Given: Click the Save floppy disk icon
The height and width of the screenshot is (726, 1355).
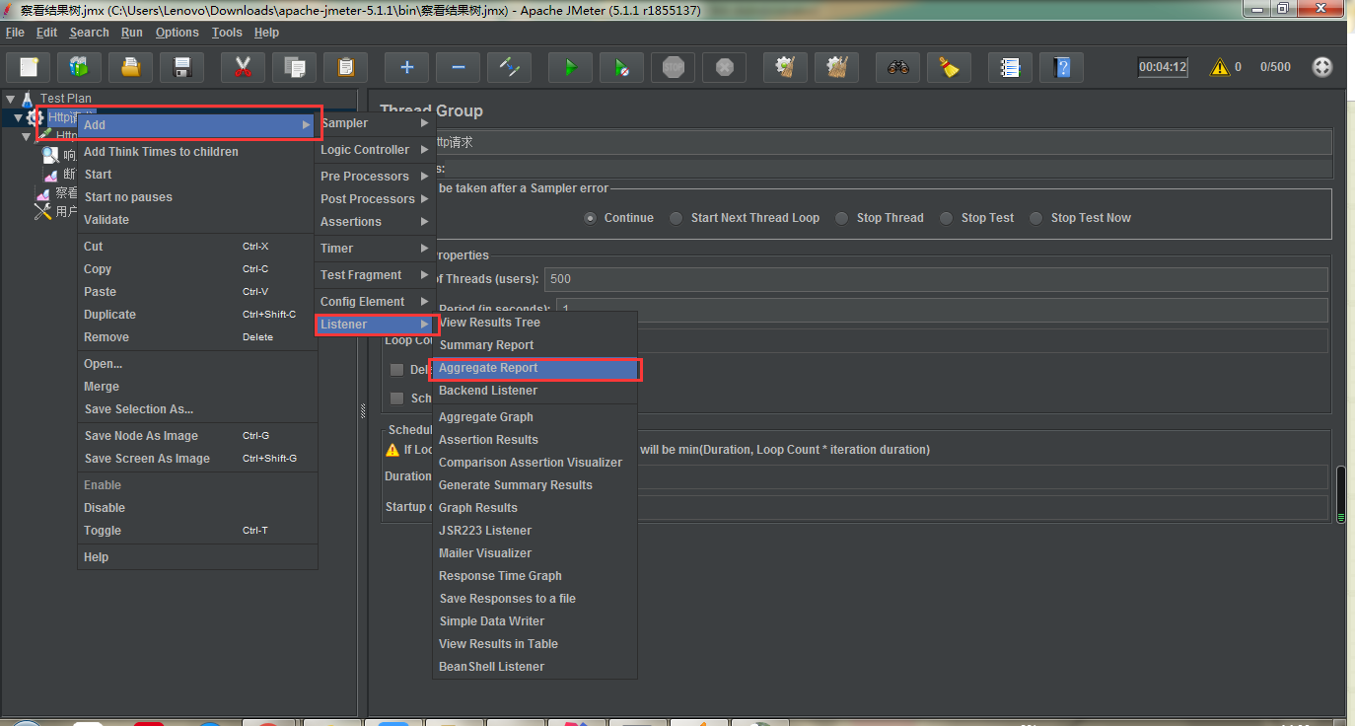Looking at the screenshot, I should point(181,67).
